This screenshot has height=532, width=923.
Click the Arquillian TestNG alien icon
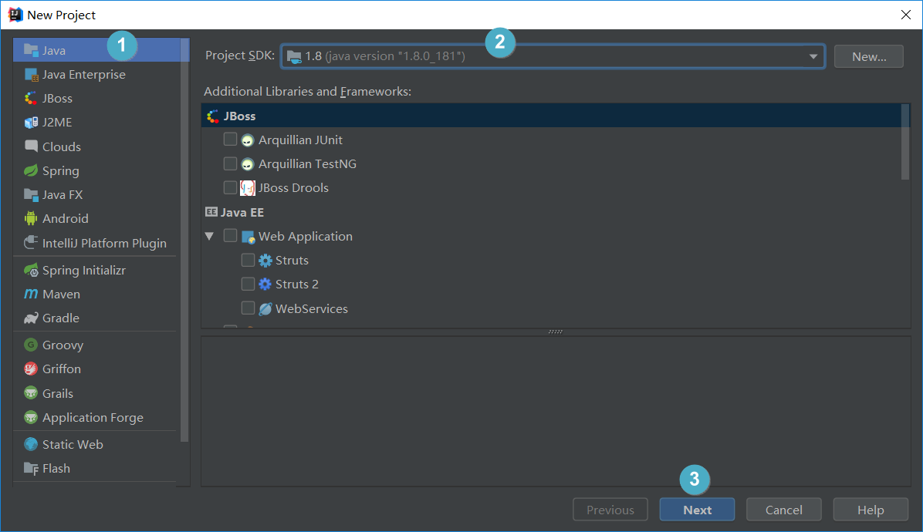(x=248, y=164)
